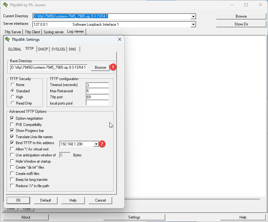This screenshot has width=268, height=222.
Task: Select the Tftp Client tab
Action: tap(32, 32)
